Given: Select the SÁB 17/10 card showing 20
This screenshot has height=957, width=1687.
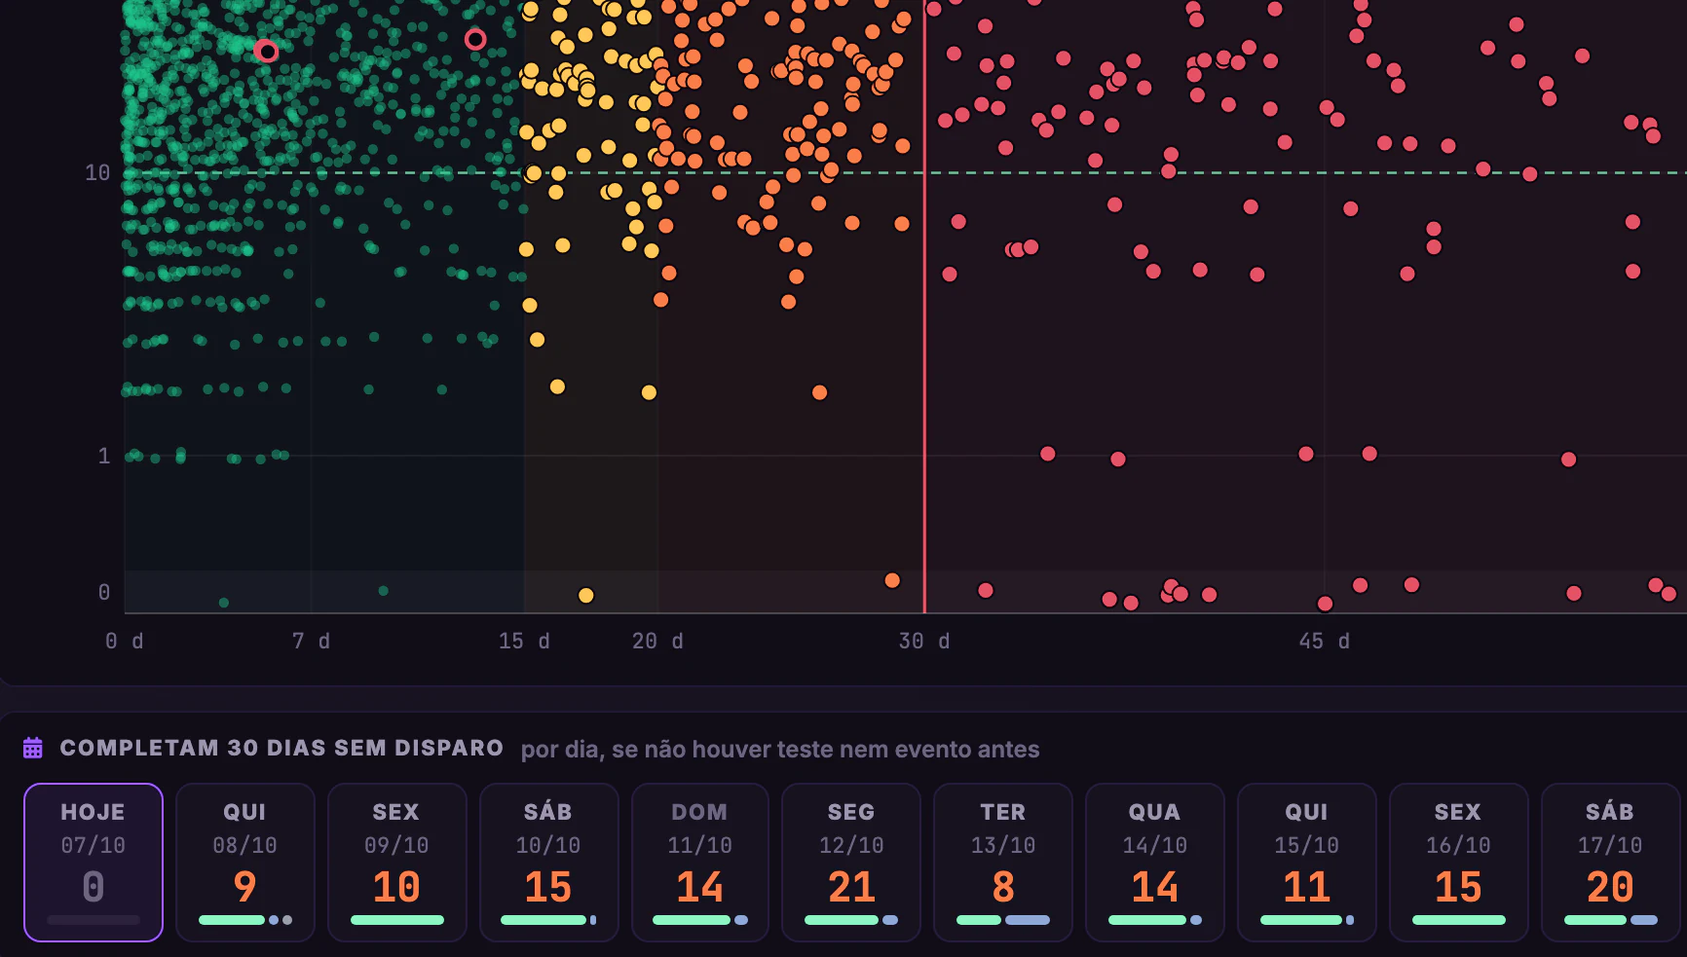Looking at the screenshot, I should (1610, 863).
